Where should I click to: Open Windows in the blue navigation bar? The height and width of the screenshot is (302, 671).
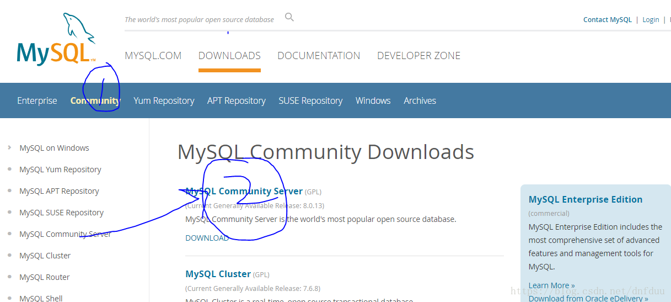coord(373,100)
